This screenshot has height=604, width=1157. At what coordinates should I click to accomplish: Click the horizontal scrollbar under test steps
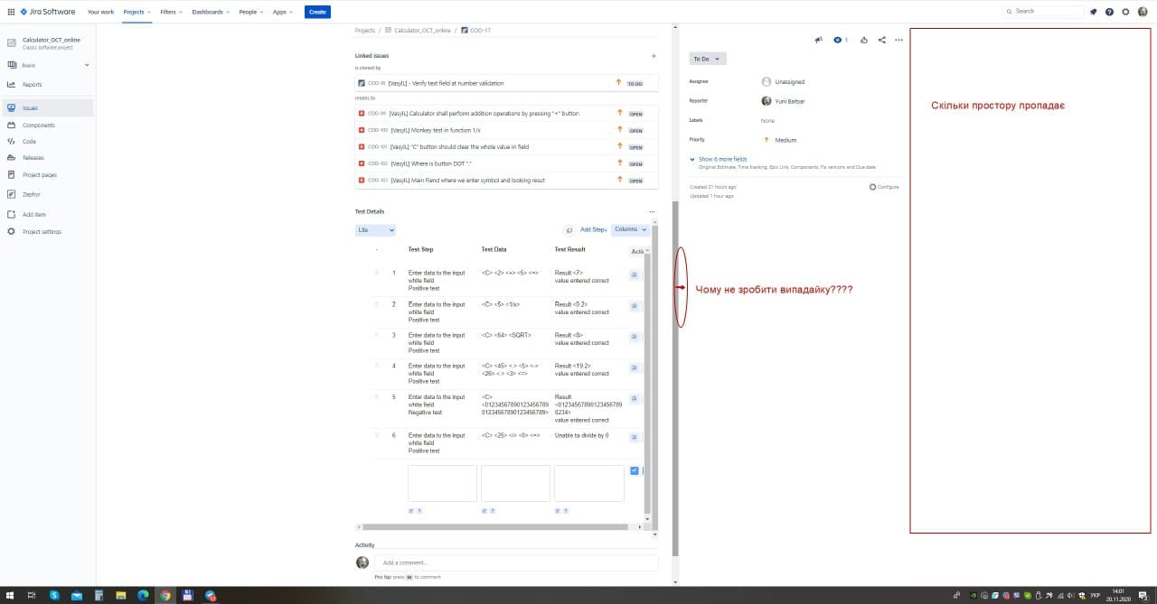[x=502, y=526]
